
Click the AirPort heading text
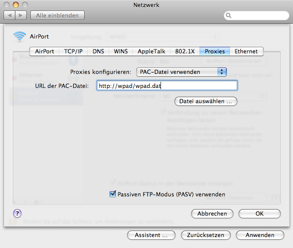coord(39,36)
